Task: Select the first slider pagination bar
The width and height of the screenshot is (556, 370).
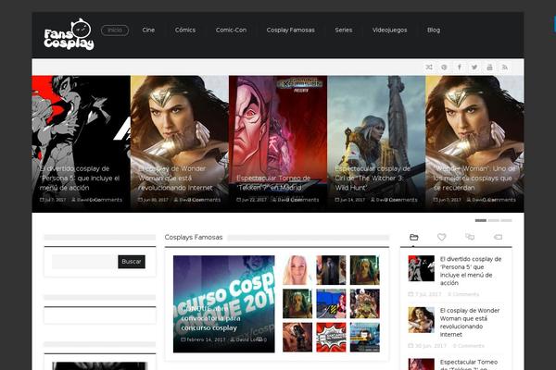Action: [x=480, y=220]
